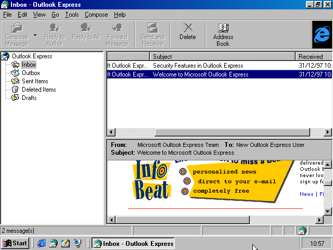Click the Forward Message toolbar icon
The image size is (333, 250).
(x=117, y=33)
